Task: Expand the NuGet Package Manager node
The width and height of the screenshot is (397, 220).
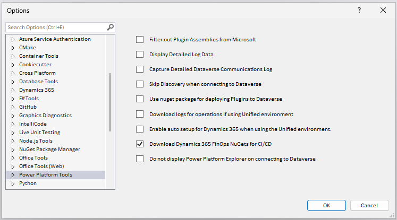Action: (x=13, y=150)
